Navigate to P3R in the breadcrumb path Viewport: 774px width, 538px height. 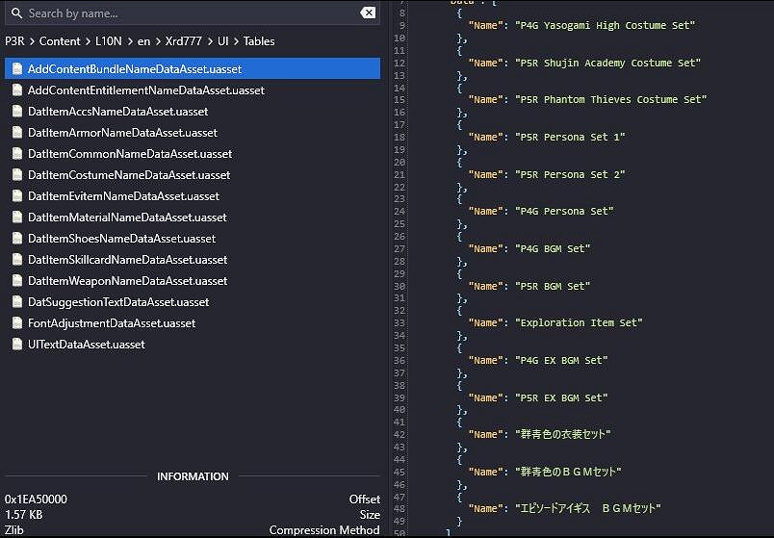click(x=15, y=41)
